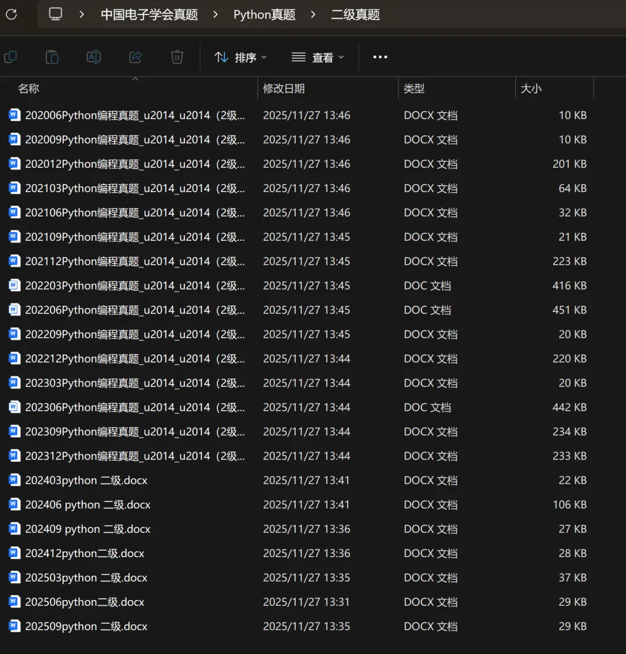Click the 64 KB size cell
The width and height of the screenshot is (626, 654).
coord(572,188)
